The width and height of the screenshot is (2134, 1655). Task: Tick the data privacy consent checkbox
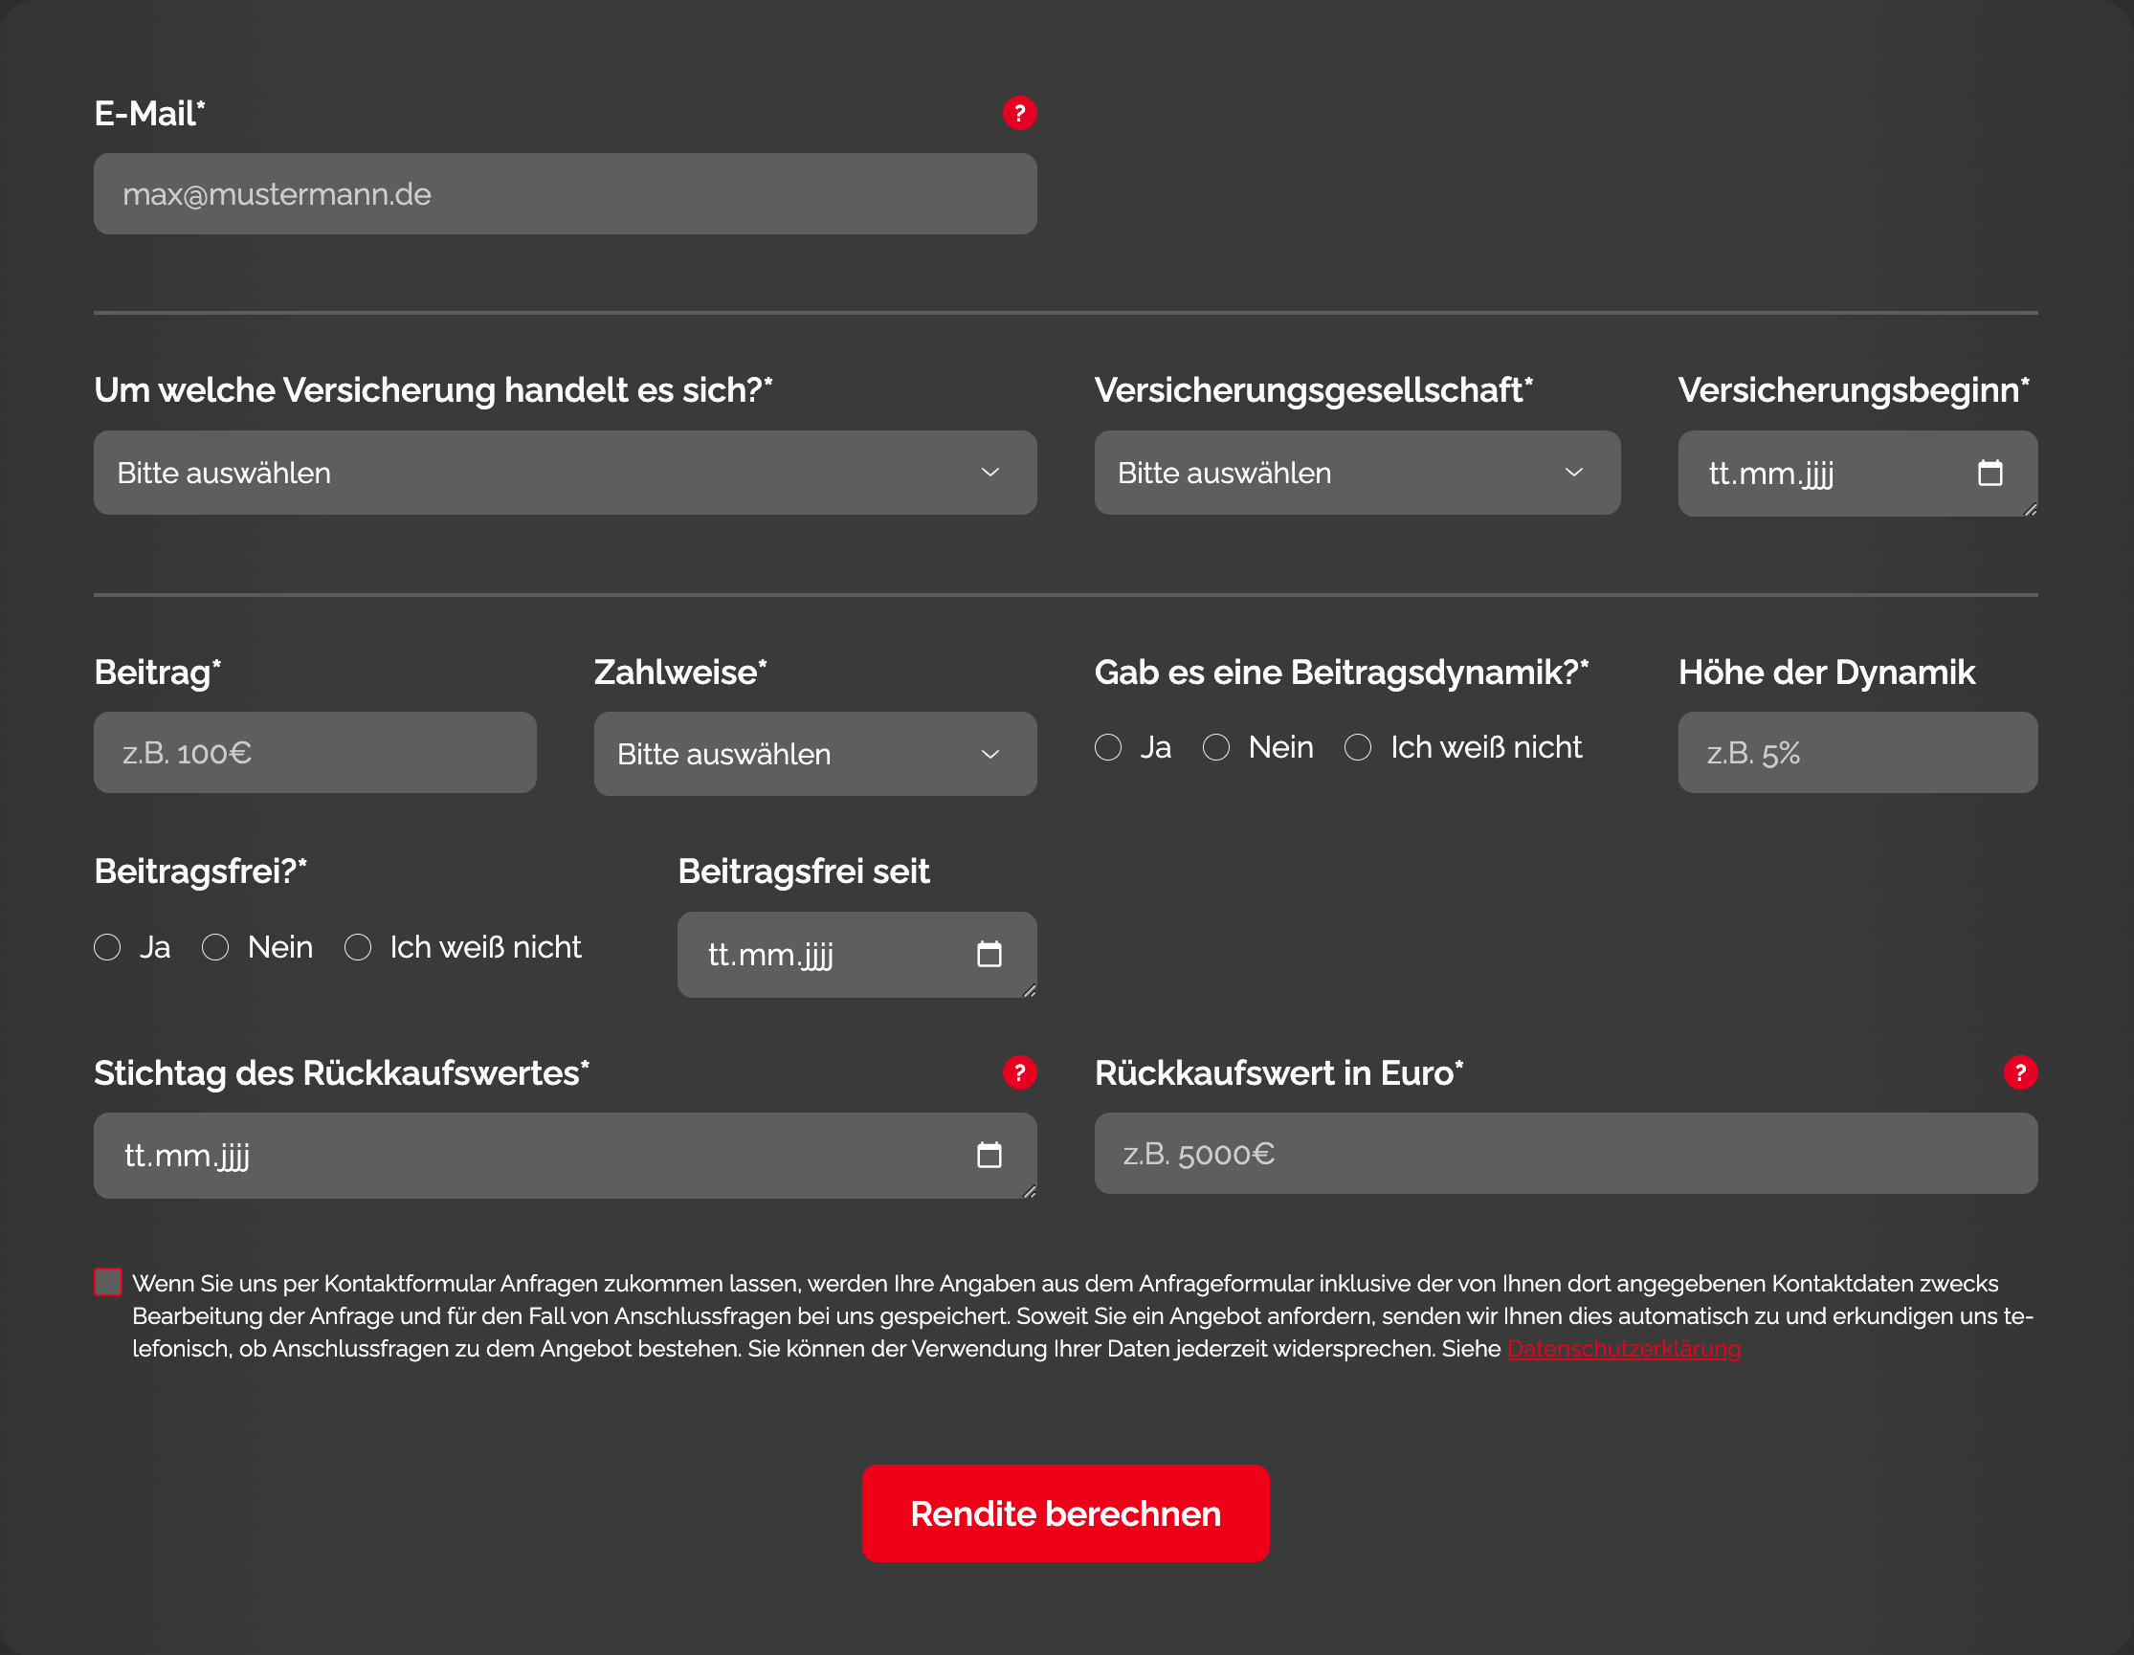point(108,1282)
